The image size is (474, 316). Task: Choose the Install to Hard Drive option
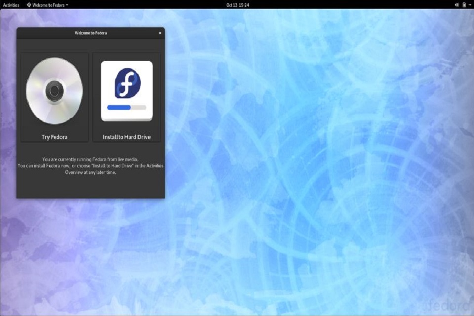click(x=126, y=96)
